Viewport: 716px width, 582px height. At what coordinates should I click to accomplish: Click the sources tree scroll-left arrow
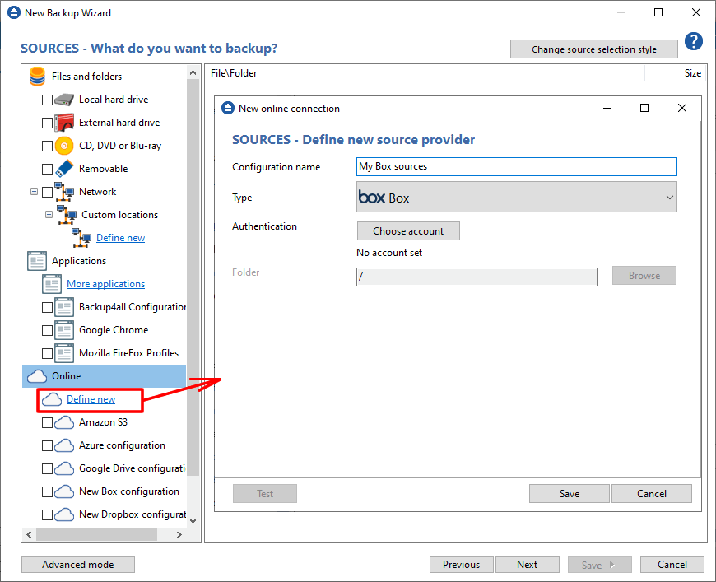click(29, 534)
